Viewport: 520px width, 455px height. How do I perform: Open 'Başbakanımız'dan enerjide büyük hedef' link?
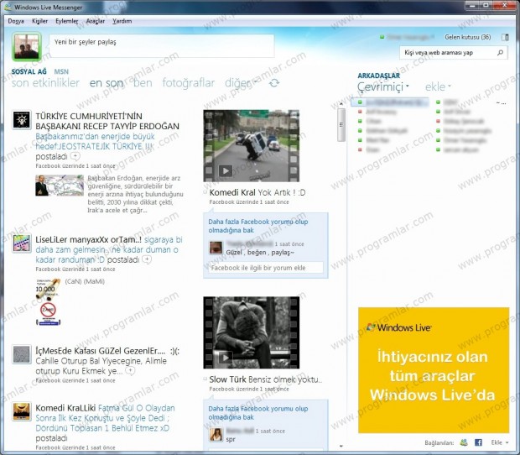pyautogui.click(x=95, y=141)
